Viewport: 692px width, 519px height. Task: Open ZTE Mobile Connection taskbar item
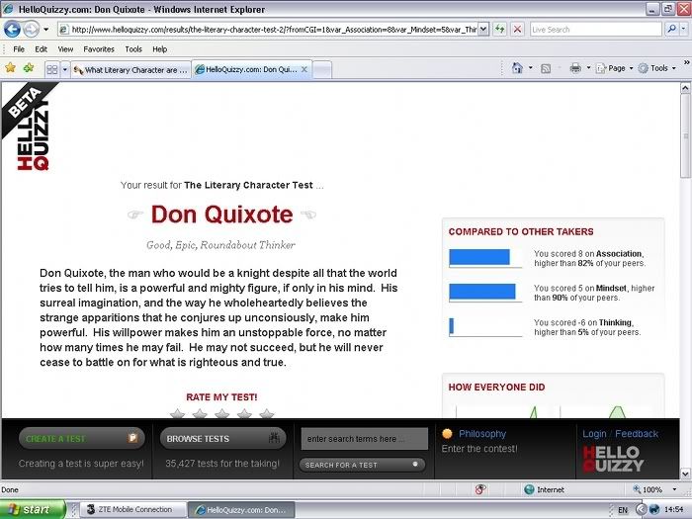133,510
